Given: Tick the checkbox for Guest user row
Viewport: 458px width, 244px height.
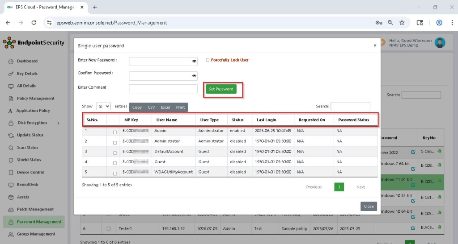Looking at the screenshot, I should point(115,163).
